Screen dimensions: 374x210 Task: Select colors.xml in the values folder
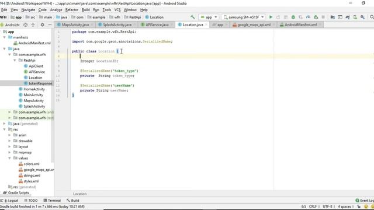pyautogui.click(x=31, y=164)
